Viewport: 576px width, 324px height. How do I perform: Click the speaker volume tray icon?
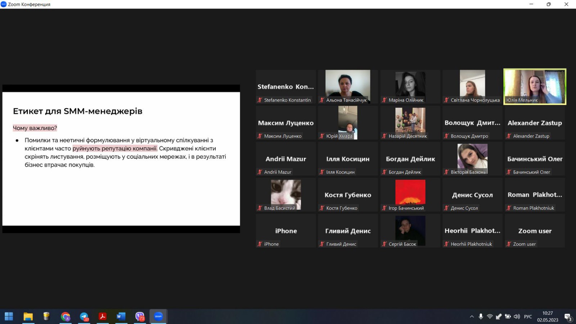(517, 316)
